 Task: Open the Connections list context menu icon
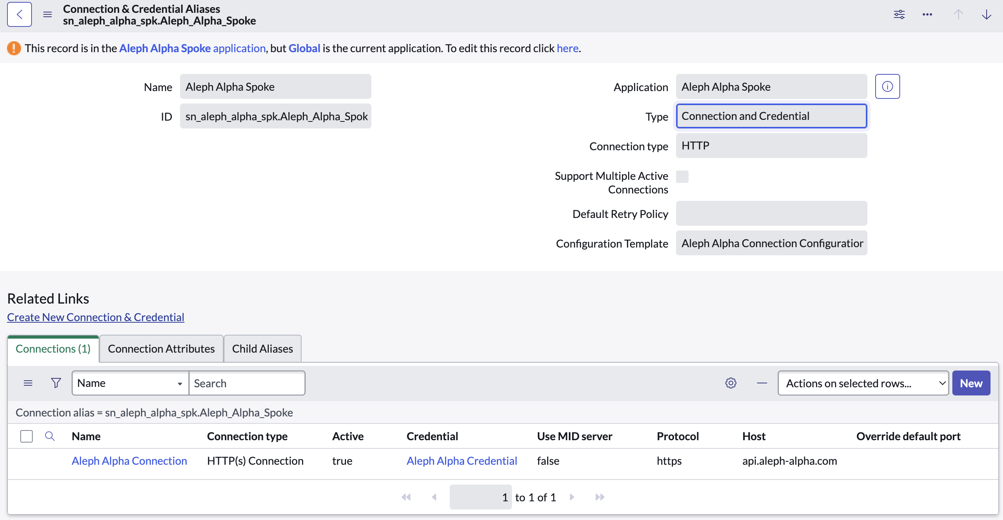(x=28, y=383)
